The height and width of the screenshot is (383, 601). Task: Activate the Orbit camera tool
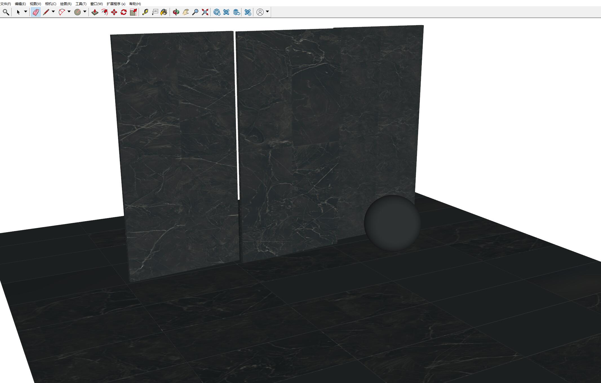(x=176, y=12)
